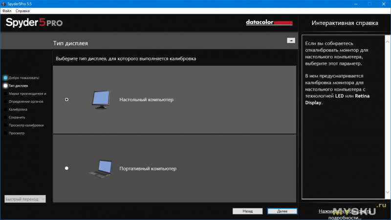The image size is (391, 220).
Task: Click the datacolor logo
Action: (269, 22)
